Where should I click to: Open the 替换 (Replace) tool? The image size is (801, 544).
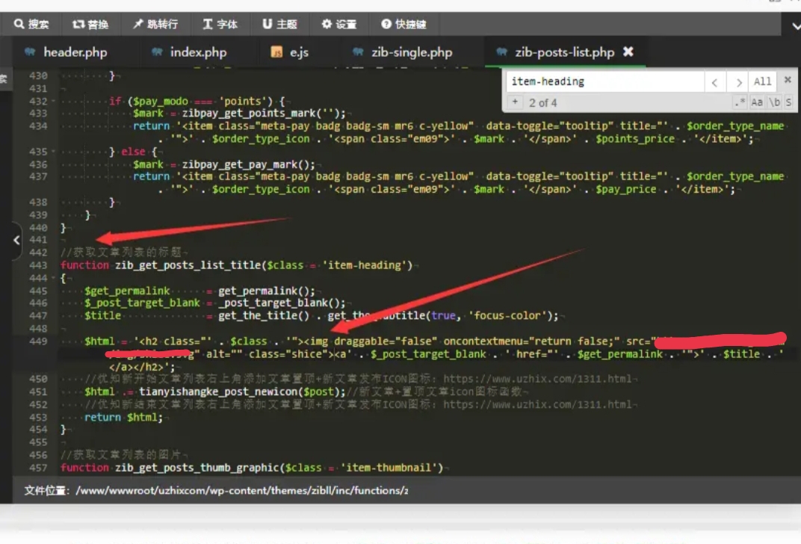click(90, 24)
